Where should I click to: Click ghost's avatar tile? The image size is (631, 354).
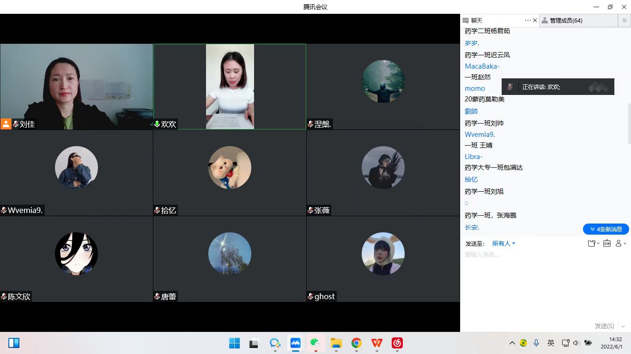tap(383, 254)
